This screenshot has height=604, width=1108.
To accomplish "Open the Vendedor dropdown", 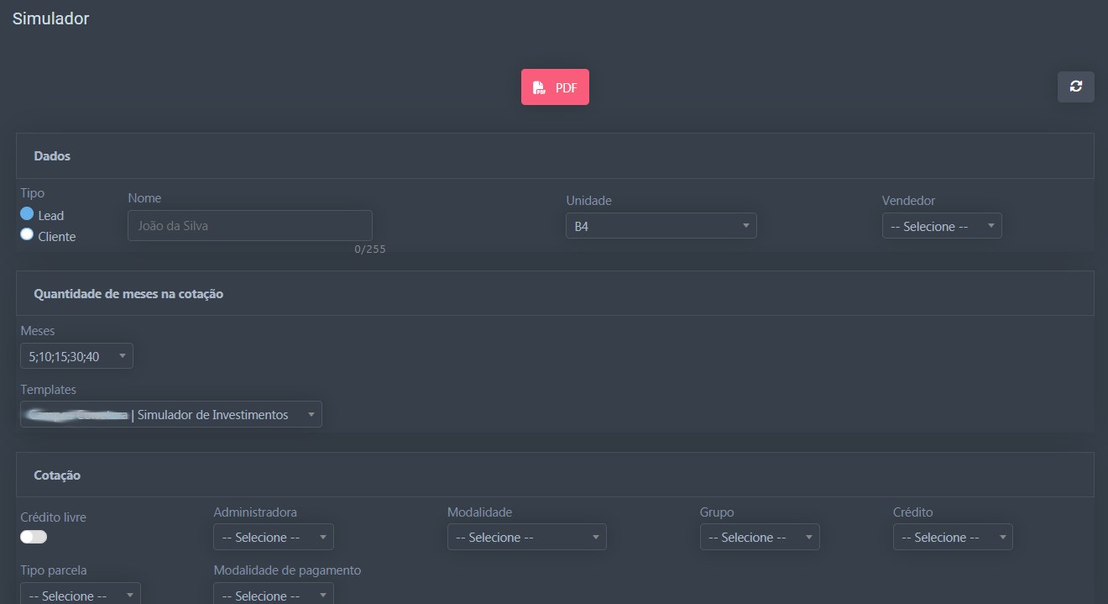I will click(x=941, y=226).
